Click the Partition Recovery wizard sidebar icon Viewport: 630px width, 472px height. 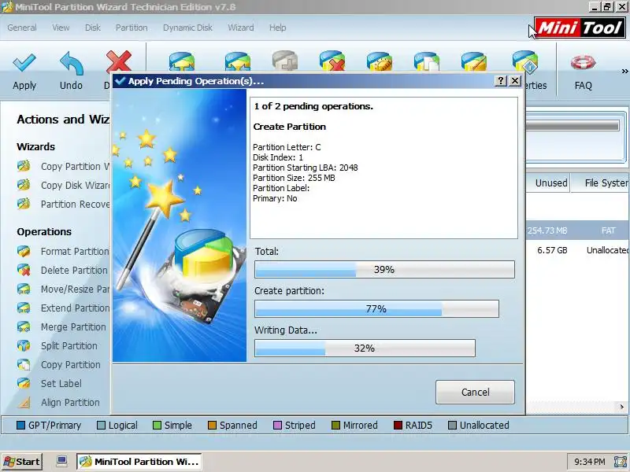[x=24, y=204]
